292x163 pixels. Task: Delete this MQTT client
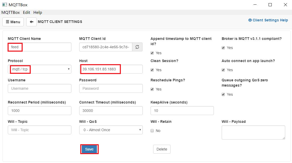pyautogui.click(x=162, y=149)
